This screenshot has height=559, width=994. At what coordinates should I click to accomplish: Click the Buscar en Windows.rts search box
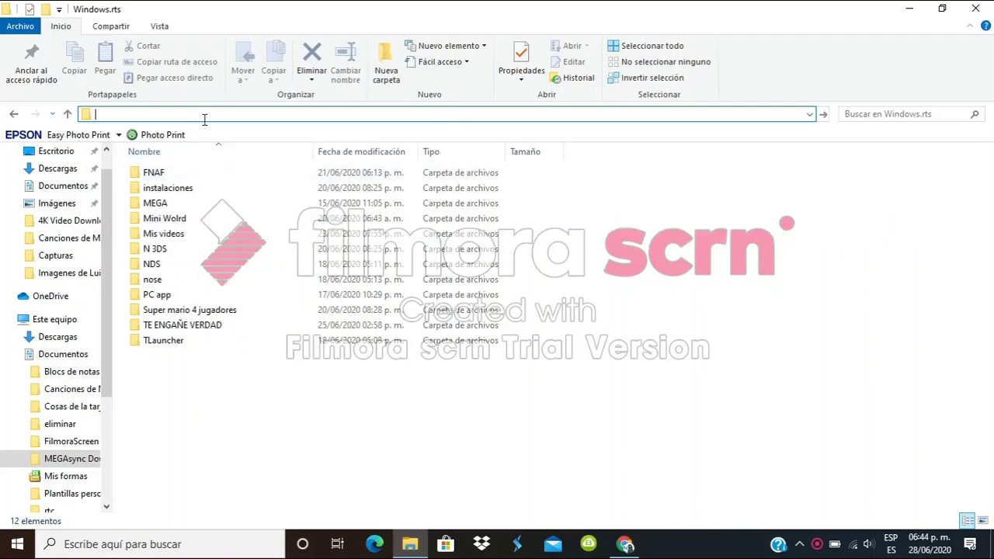[x=911, y=114]
